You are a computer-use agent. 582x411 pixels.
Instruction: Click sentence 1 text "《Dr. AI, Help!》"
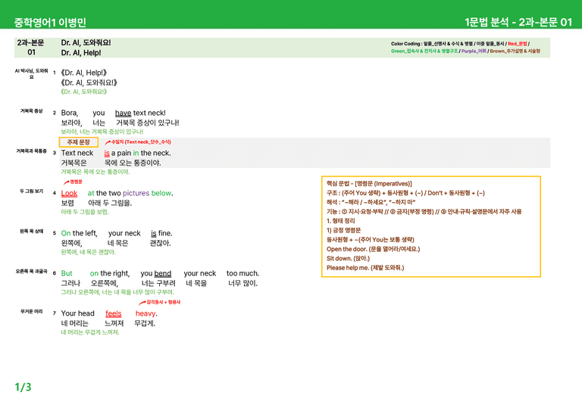point(84,73)
